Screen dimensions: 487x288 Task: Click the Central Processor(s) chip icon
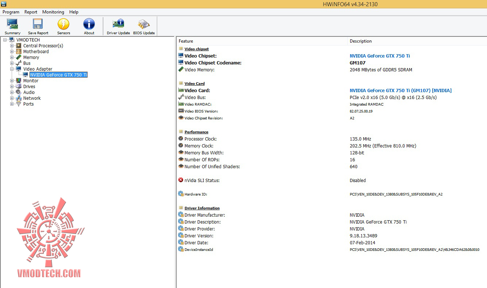coord(19,46)
